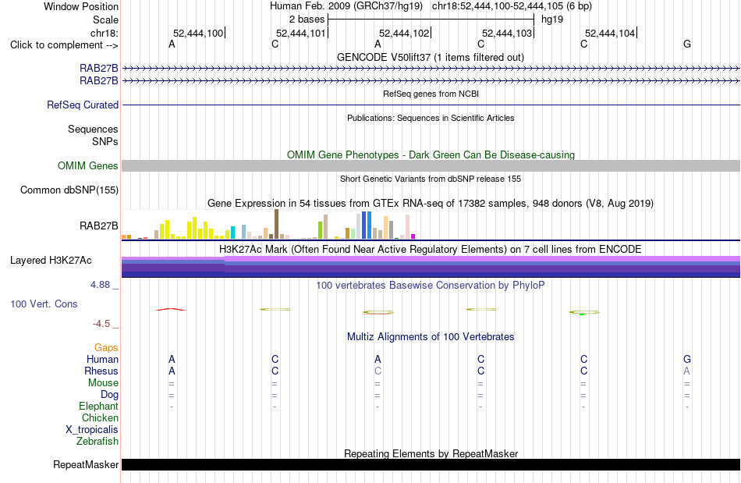Image resolution: width=741 pixels, height=483 pixels.
Task: Click coordinate label 52,444,101 on the ruler
Action: [x=301, y=33]
